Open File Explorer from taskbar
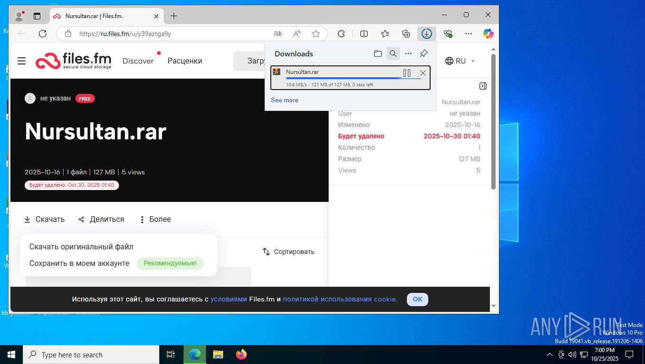 coord(218,355)
